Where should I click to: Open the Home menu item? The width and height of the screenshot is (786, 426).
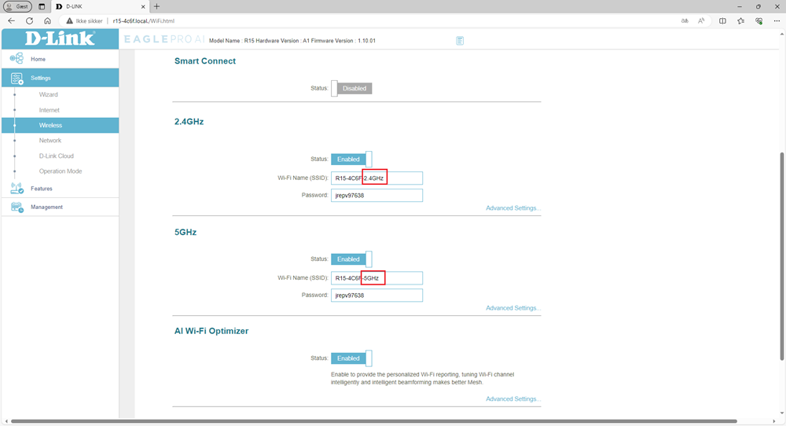click(x=61, y=59)
